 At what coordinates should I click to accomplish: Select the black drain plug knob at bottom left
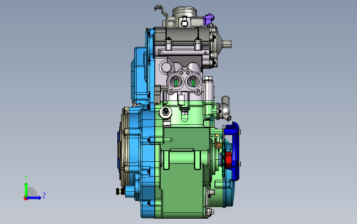[x=120, y=191]
